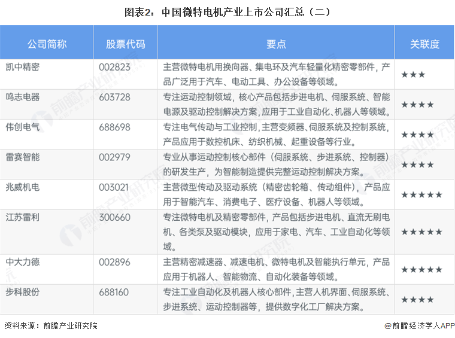Click 伟创电气 description about 电气传动与工业控制
This screenshot has width=455, height=338.
pyautogui.click(x=276, y=135)
